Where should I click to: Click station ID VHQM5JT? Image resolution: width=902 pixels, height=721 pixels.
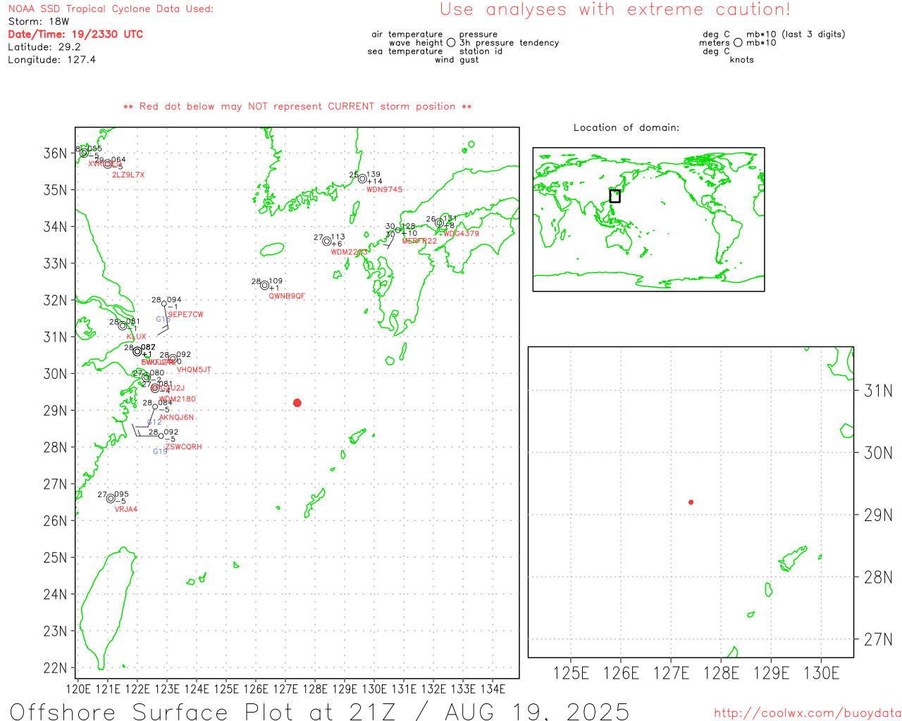pos(194,370)
